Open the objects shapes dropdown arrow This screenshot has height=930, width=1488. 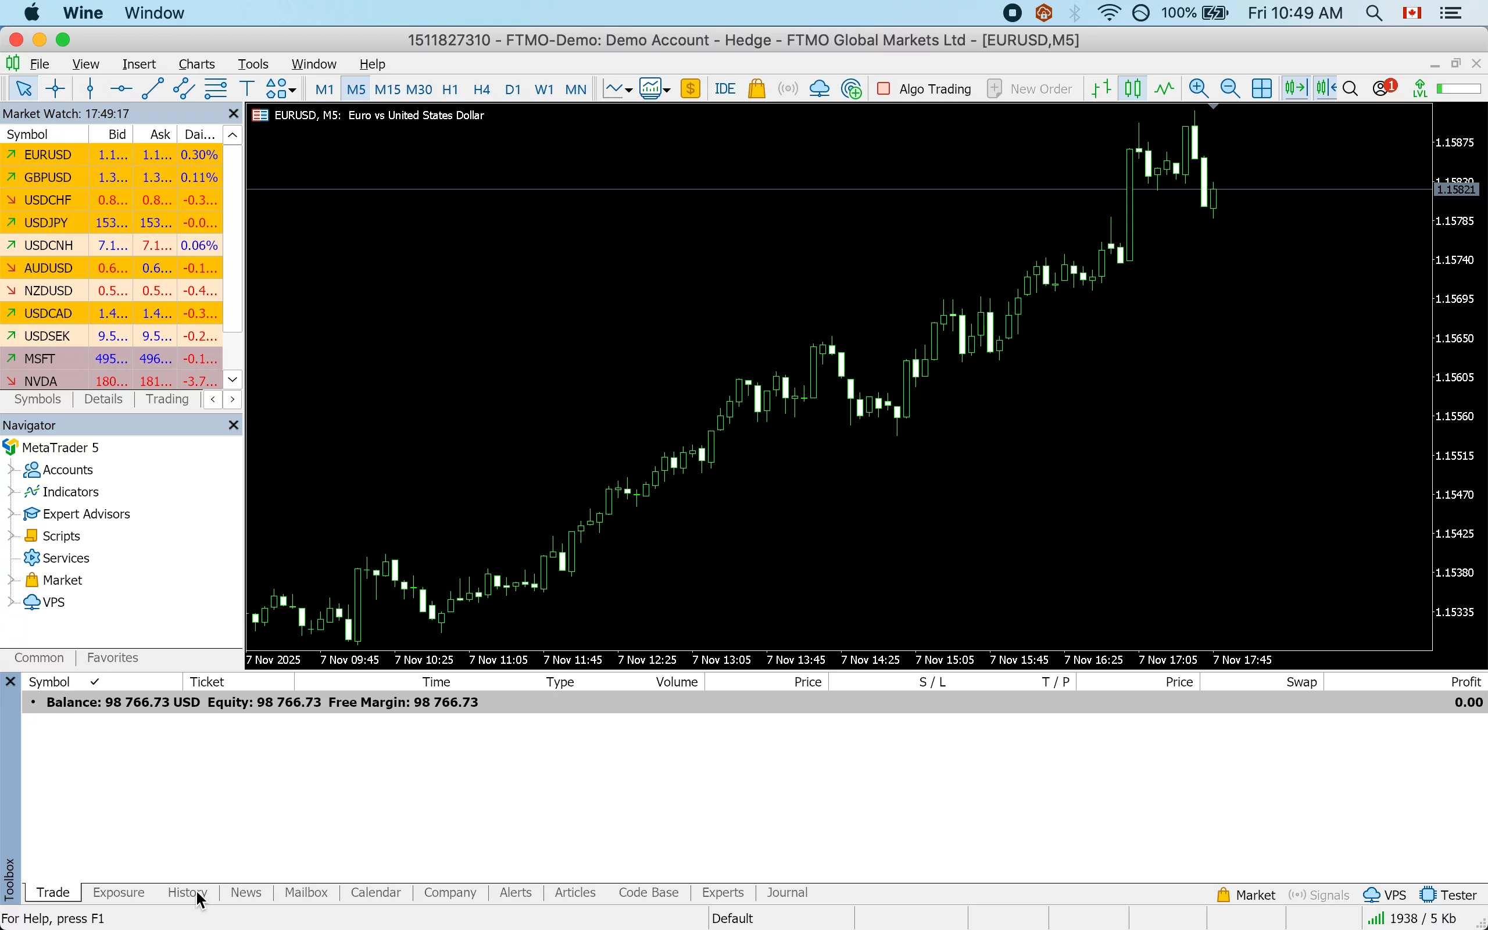click(x=293, y=90)
